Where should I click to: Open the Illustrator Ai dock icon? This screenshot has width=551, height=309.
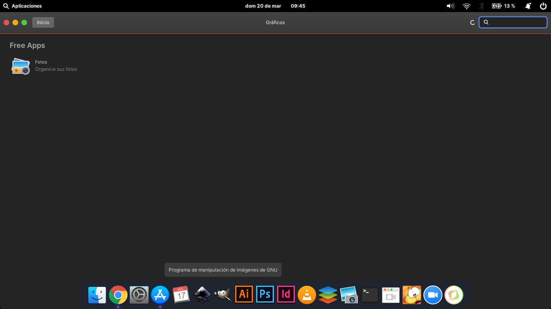[x=244, y=294]
